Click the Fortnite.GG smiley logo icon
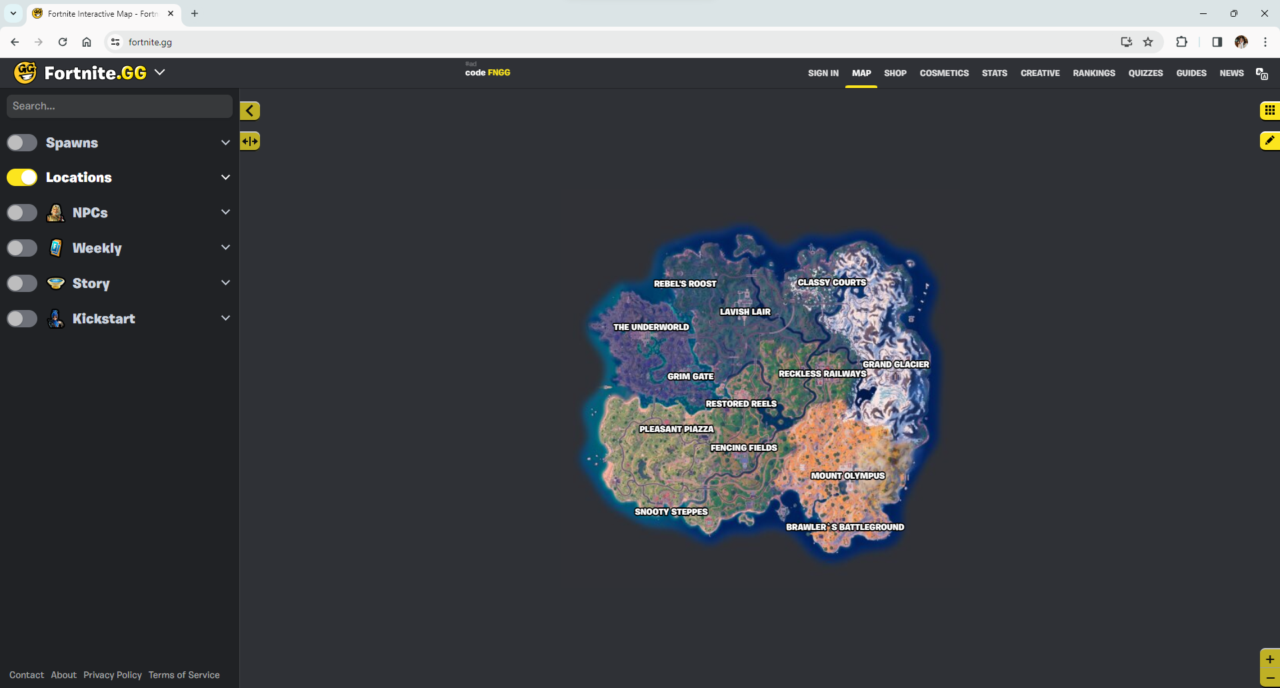This screenshot has width=1280, height=688. (x=25, y=73)
